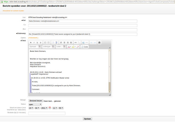Undo the last edit
175x136 pixels.
click(91, 43)
